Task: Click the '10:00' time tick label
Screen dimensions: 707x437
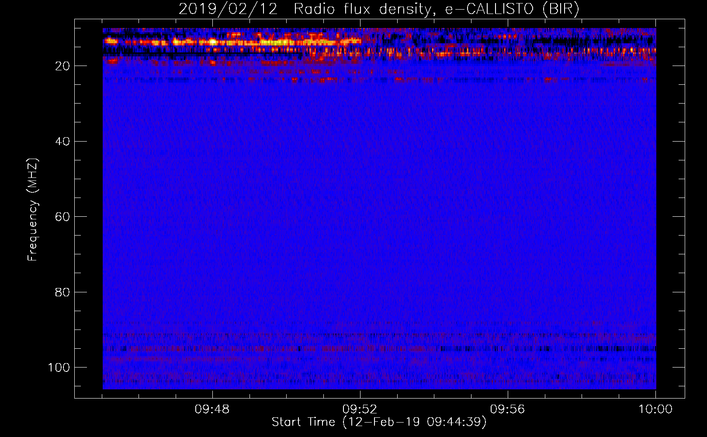Action: (655, 409)
